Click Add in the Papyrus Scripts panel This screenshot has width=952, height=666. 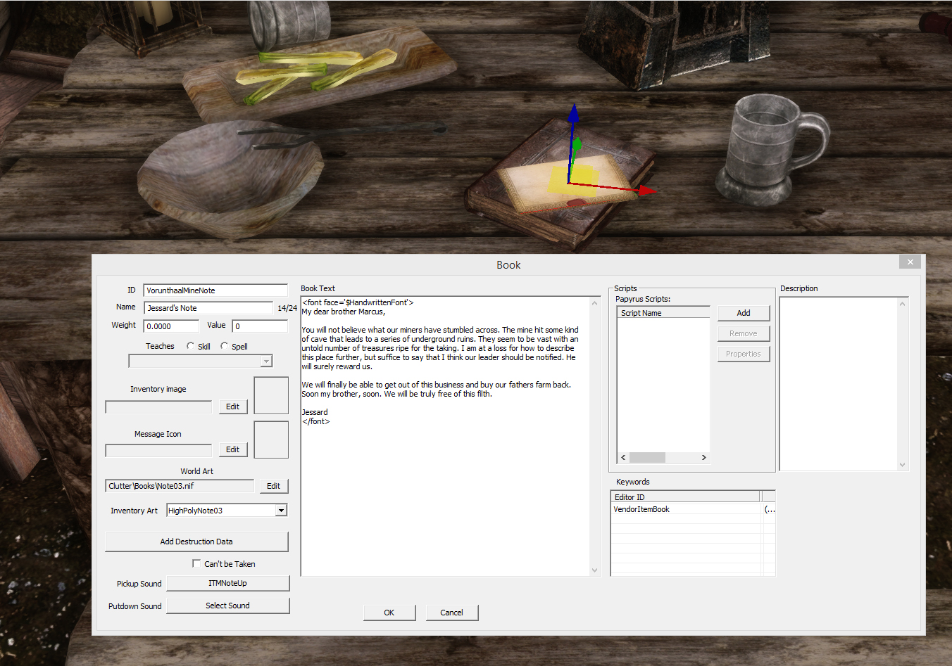[x=744, y=313]
